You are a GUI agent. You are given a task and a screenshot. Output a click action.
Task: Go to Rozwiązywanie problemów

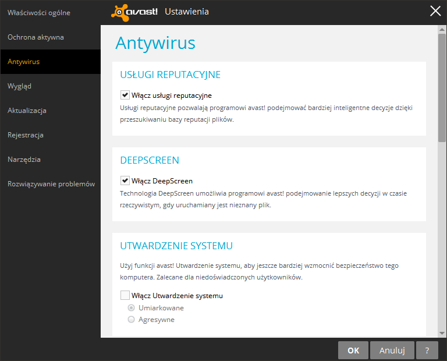point(51,184)
